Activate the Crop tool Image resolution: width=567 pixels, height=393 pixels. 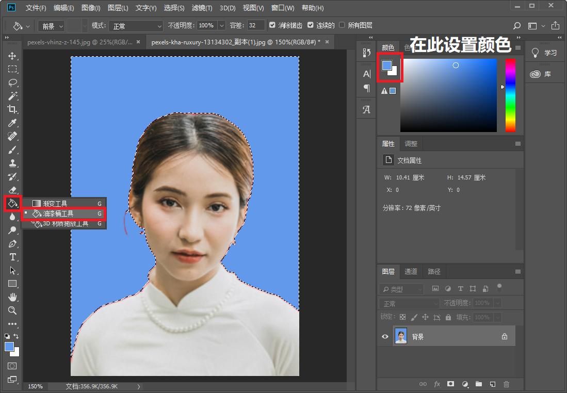coord(12,109)
